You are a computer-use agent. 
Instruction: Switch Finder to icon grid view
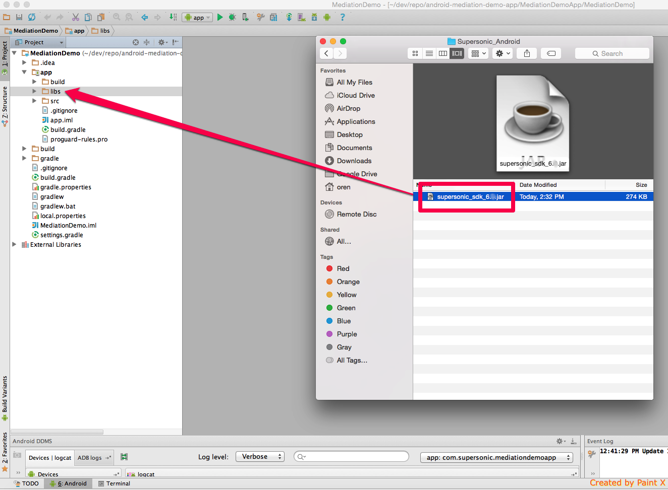coord(415,53)
